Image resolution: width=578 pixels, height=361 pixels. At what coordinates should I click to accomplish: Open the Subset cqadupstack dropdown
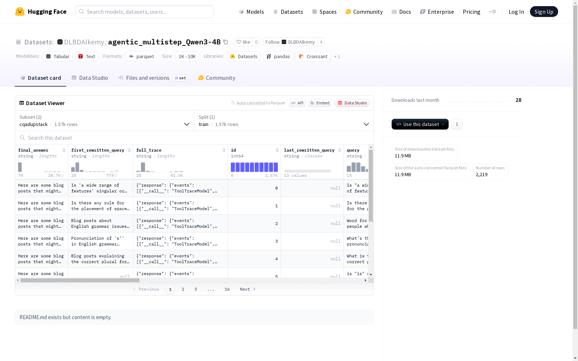105,121
